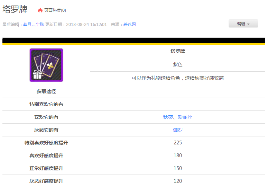Click the page heat flame icon
The image size is (268, 187).
point(40,10)
